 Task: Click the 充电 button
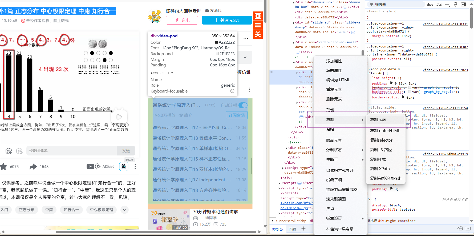tap(182, 20)
